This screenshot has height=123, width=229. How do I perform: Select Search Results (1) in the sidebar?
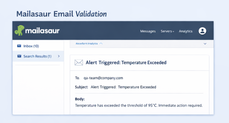coord(37,56)
